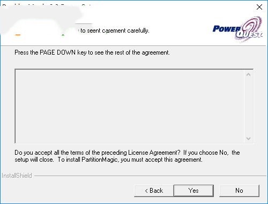The width and height of the screenshot is (268, 204).
Task: Click the scroll down arrow in license box
Action: (x=248, y=139)
